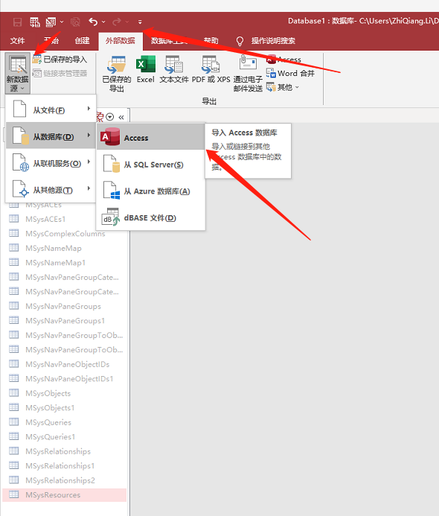
Task: Click the 操作说明搜索 search box
Action: pyautogui.click(x=273, y=41)
